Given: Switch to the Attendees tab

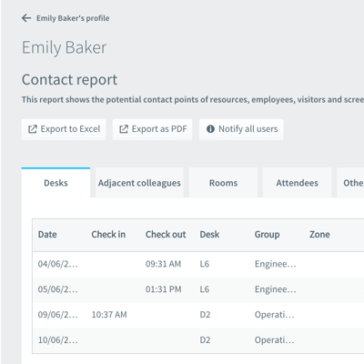Looking at the screenshot, I should pos(298,183).
